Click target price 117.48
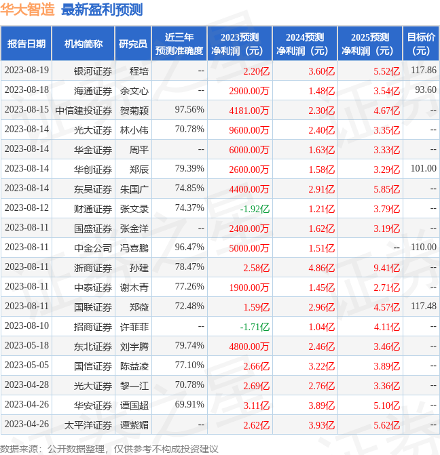The height and width of the screenshot is (455, 440). 424,306
